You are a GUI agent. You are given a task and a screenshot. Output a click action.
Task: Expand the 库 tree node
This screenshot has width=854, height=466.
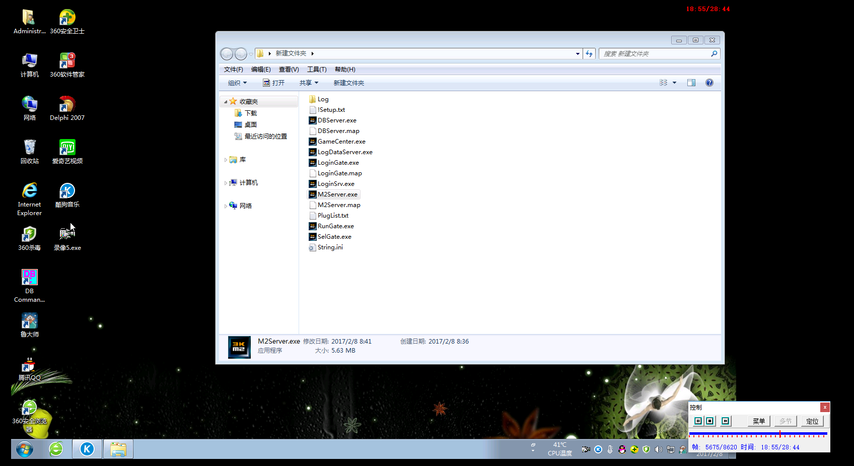[226, 160]
